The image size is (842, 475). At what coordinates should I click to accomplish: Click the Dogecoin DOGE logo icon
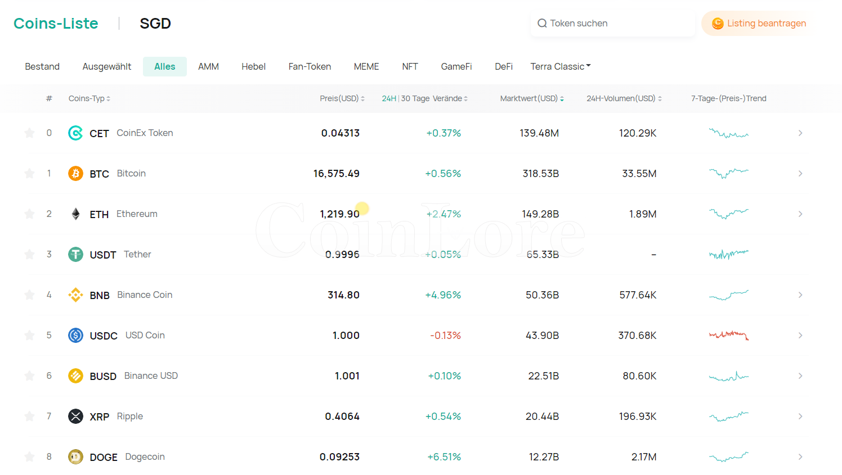tap(75, 457)
